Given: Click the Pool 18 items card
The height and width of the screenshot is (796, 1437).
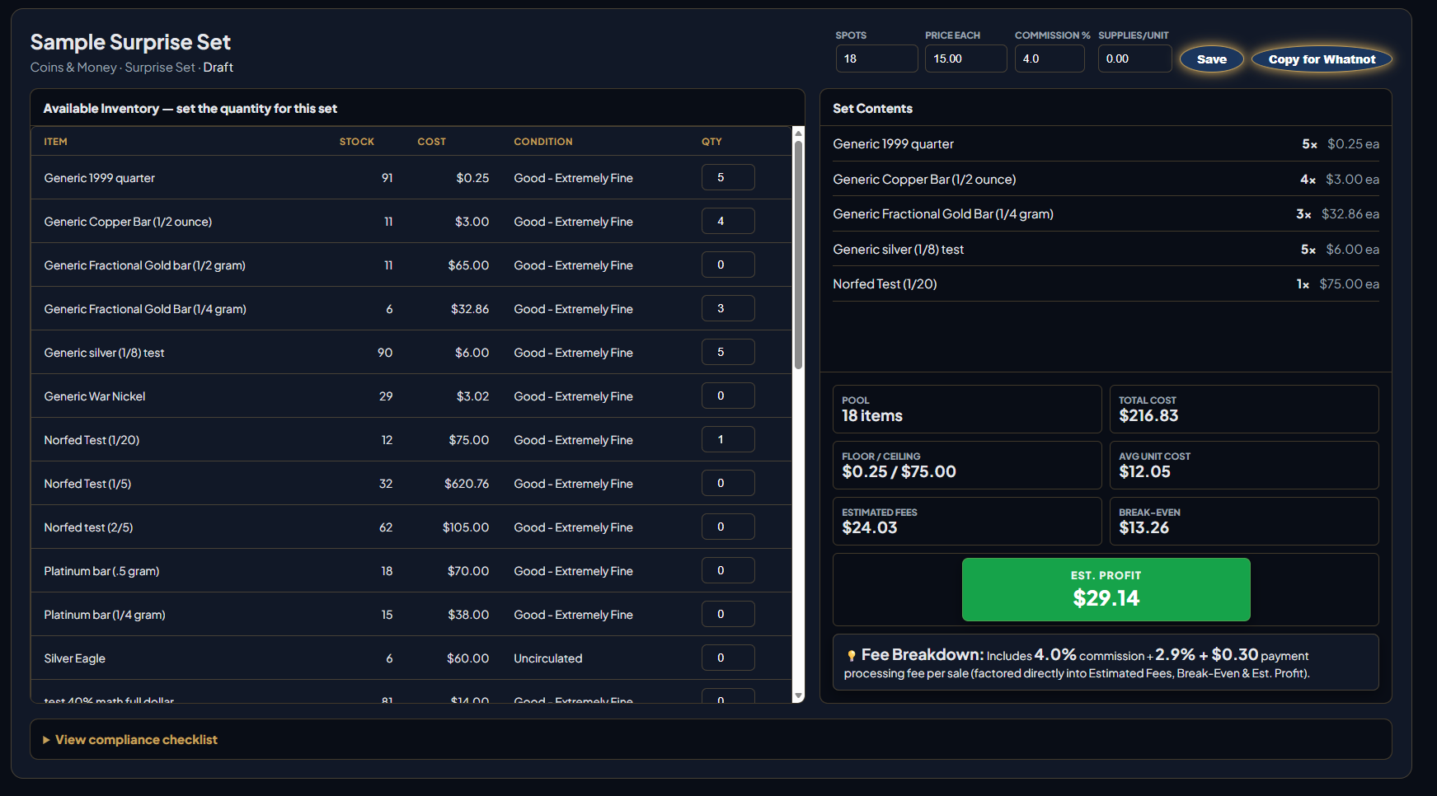Looking at the screenshot, I should 967,409.
